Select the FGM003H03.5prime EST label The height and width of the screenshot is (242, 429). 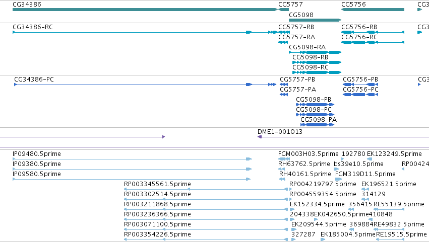[309, 154]
